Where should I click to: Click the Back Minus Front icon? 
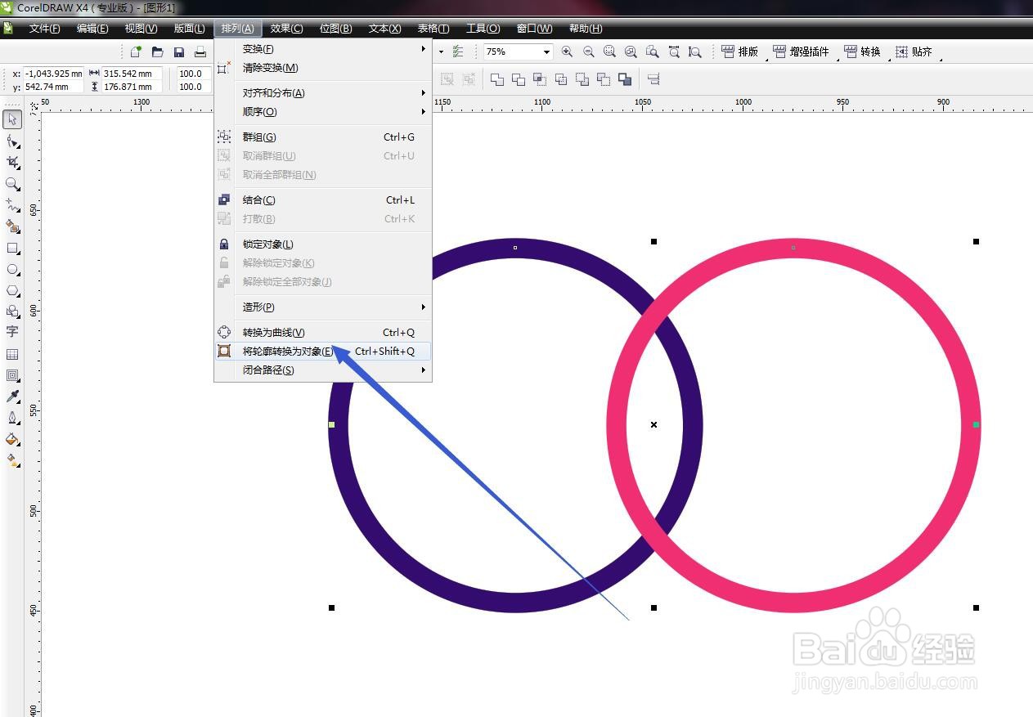[604, 79]
